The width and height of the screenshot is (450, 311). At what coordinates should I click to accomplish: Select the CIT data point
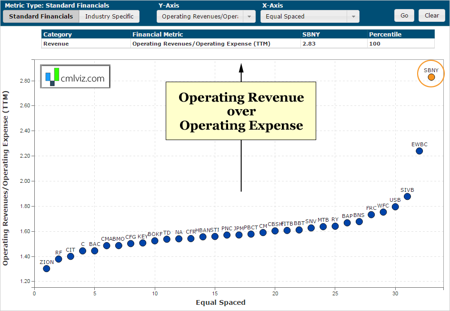click(x=70, y=256)
